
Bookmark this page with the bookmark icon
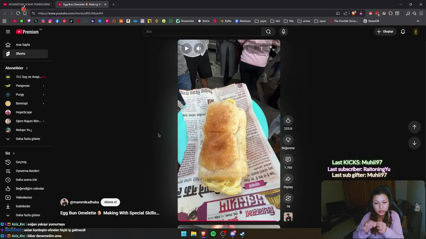pos(25,13)
